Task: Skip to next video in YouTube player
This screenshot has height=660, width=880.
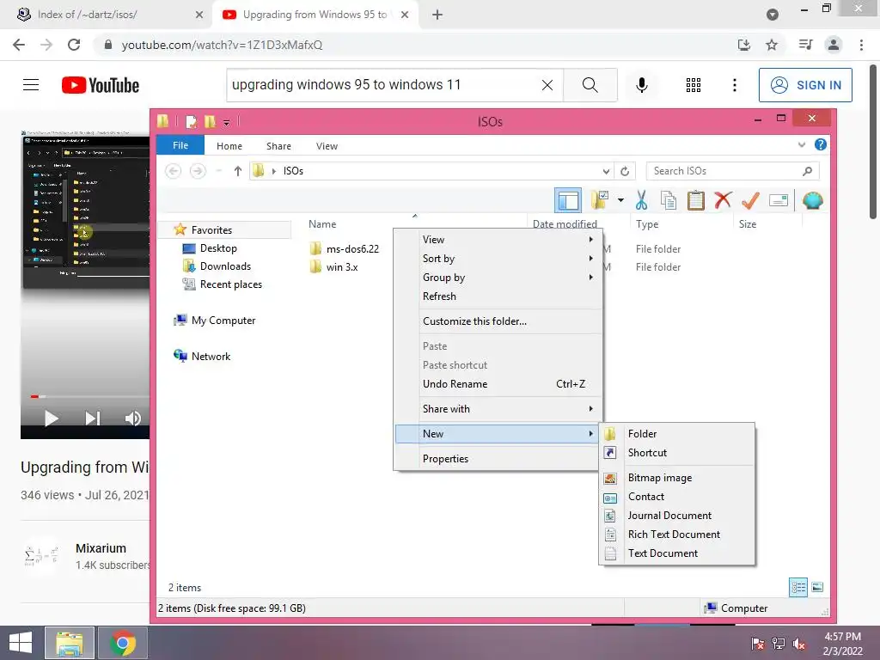Action: [x=93, y=419]
